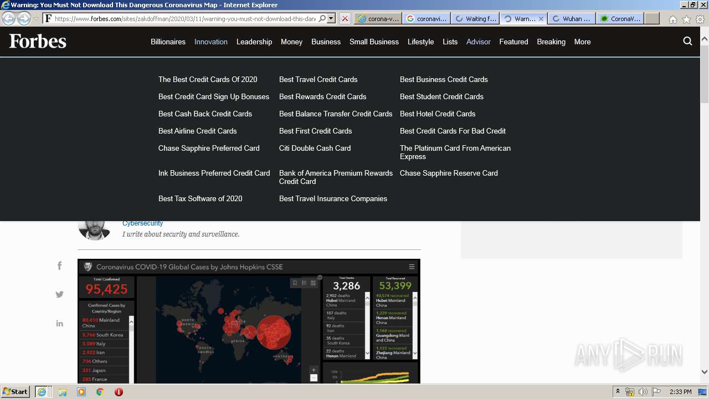Open the Money menu
Screen dimensions: 709x399
click(x=291, y=42)
